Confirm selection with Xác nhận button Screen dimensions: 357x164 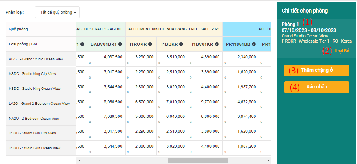pos(317,87)
